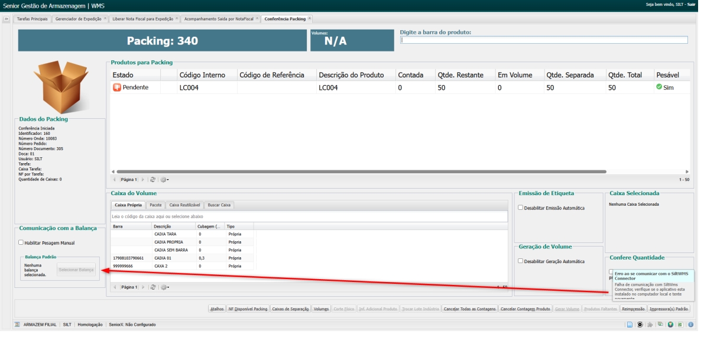This screenshot has height=337, width=704.
Task: Select the CAIXA PROPRIA row
Action: [182, 242]
